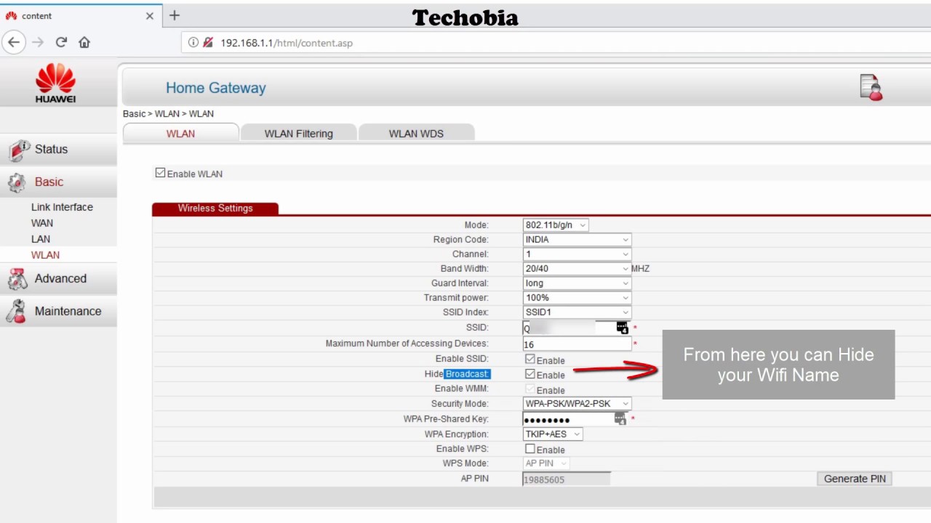Open the Region Code dropdown showing INDIA

point(577,240)
